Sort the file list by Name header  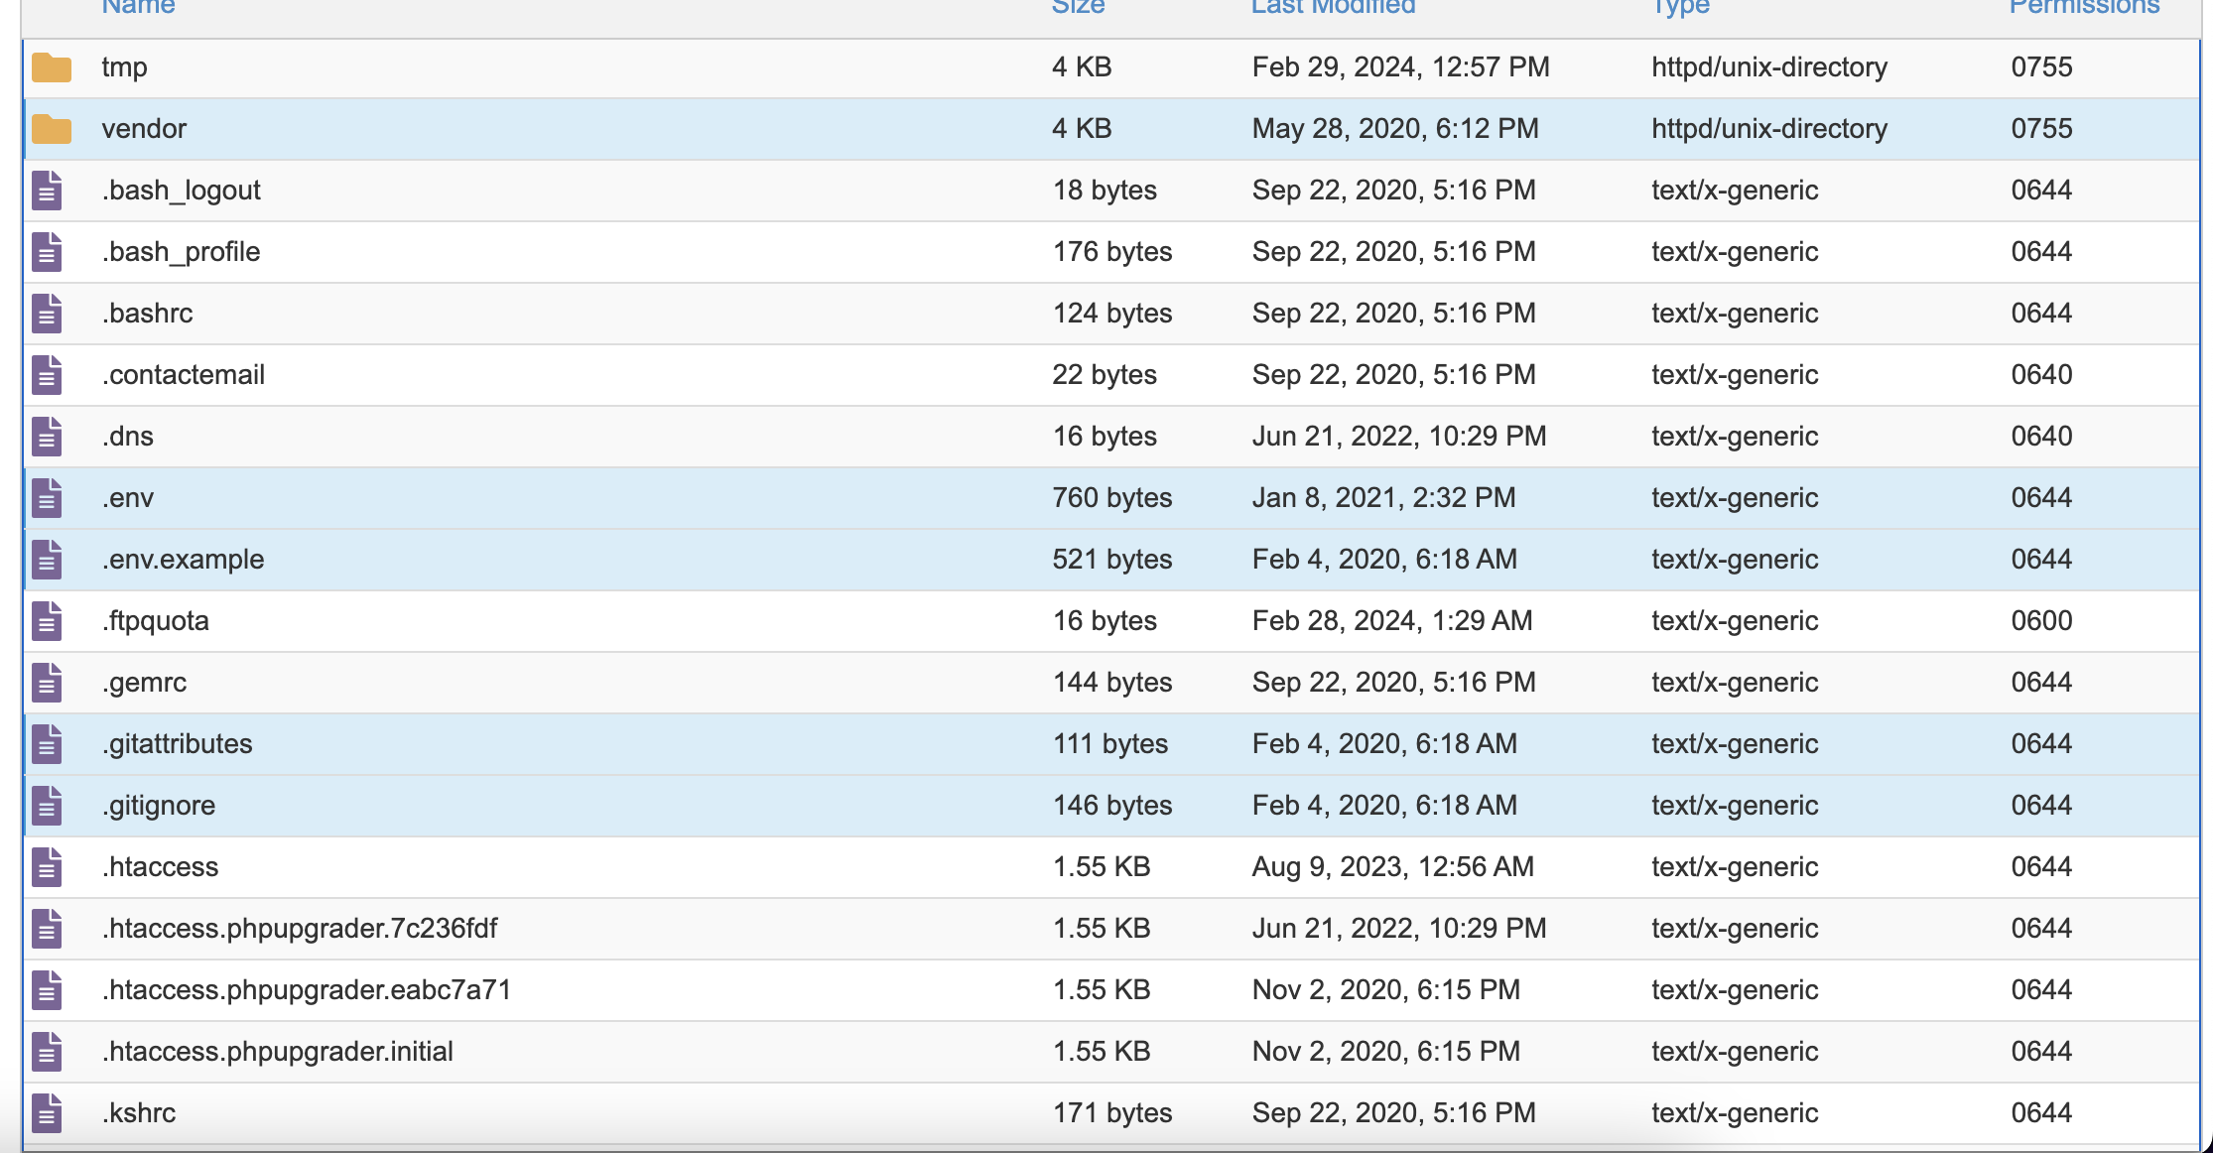click(138, 7)
